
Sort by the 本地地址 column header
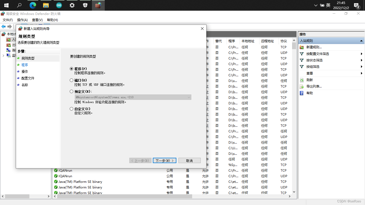tap(248, 41)
